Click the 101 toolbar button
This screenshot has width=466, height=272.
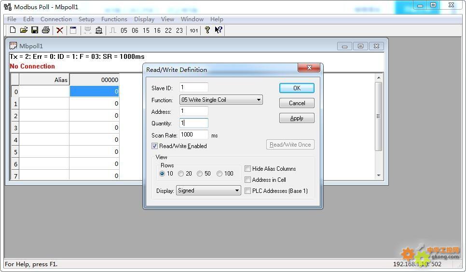click(x=194, y=30)
